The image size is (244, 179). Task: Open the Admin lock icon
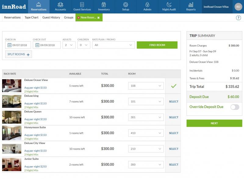point(147,5)
